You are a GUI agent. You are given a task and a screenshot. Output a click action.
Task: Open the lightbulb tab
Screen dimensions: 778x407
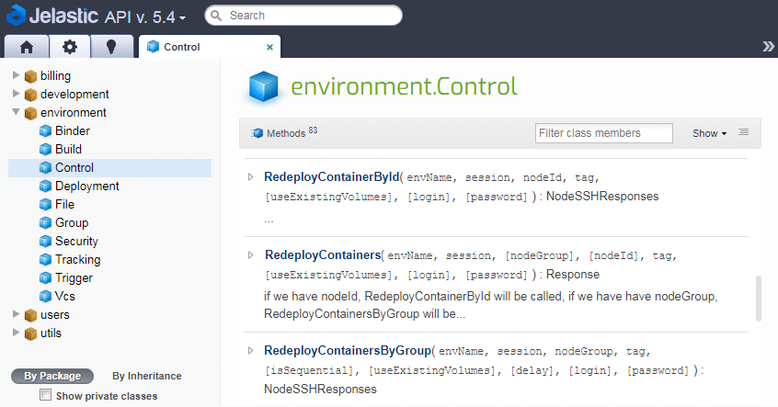coord(111,47)
